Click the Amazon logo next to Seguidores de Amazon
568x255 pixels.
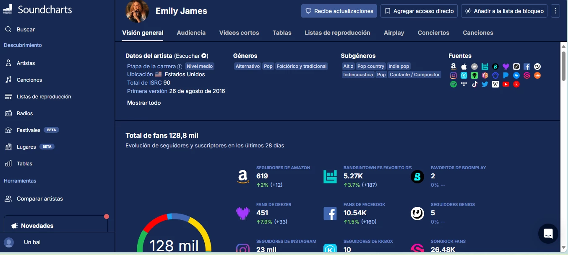click(x=243, y=177)
